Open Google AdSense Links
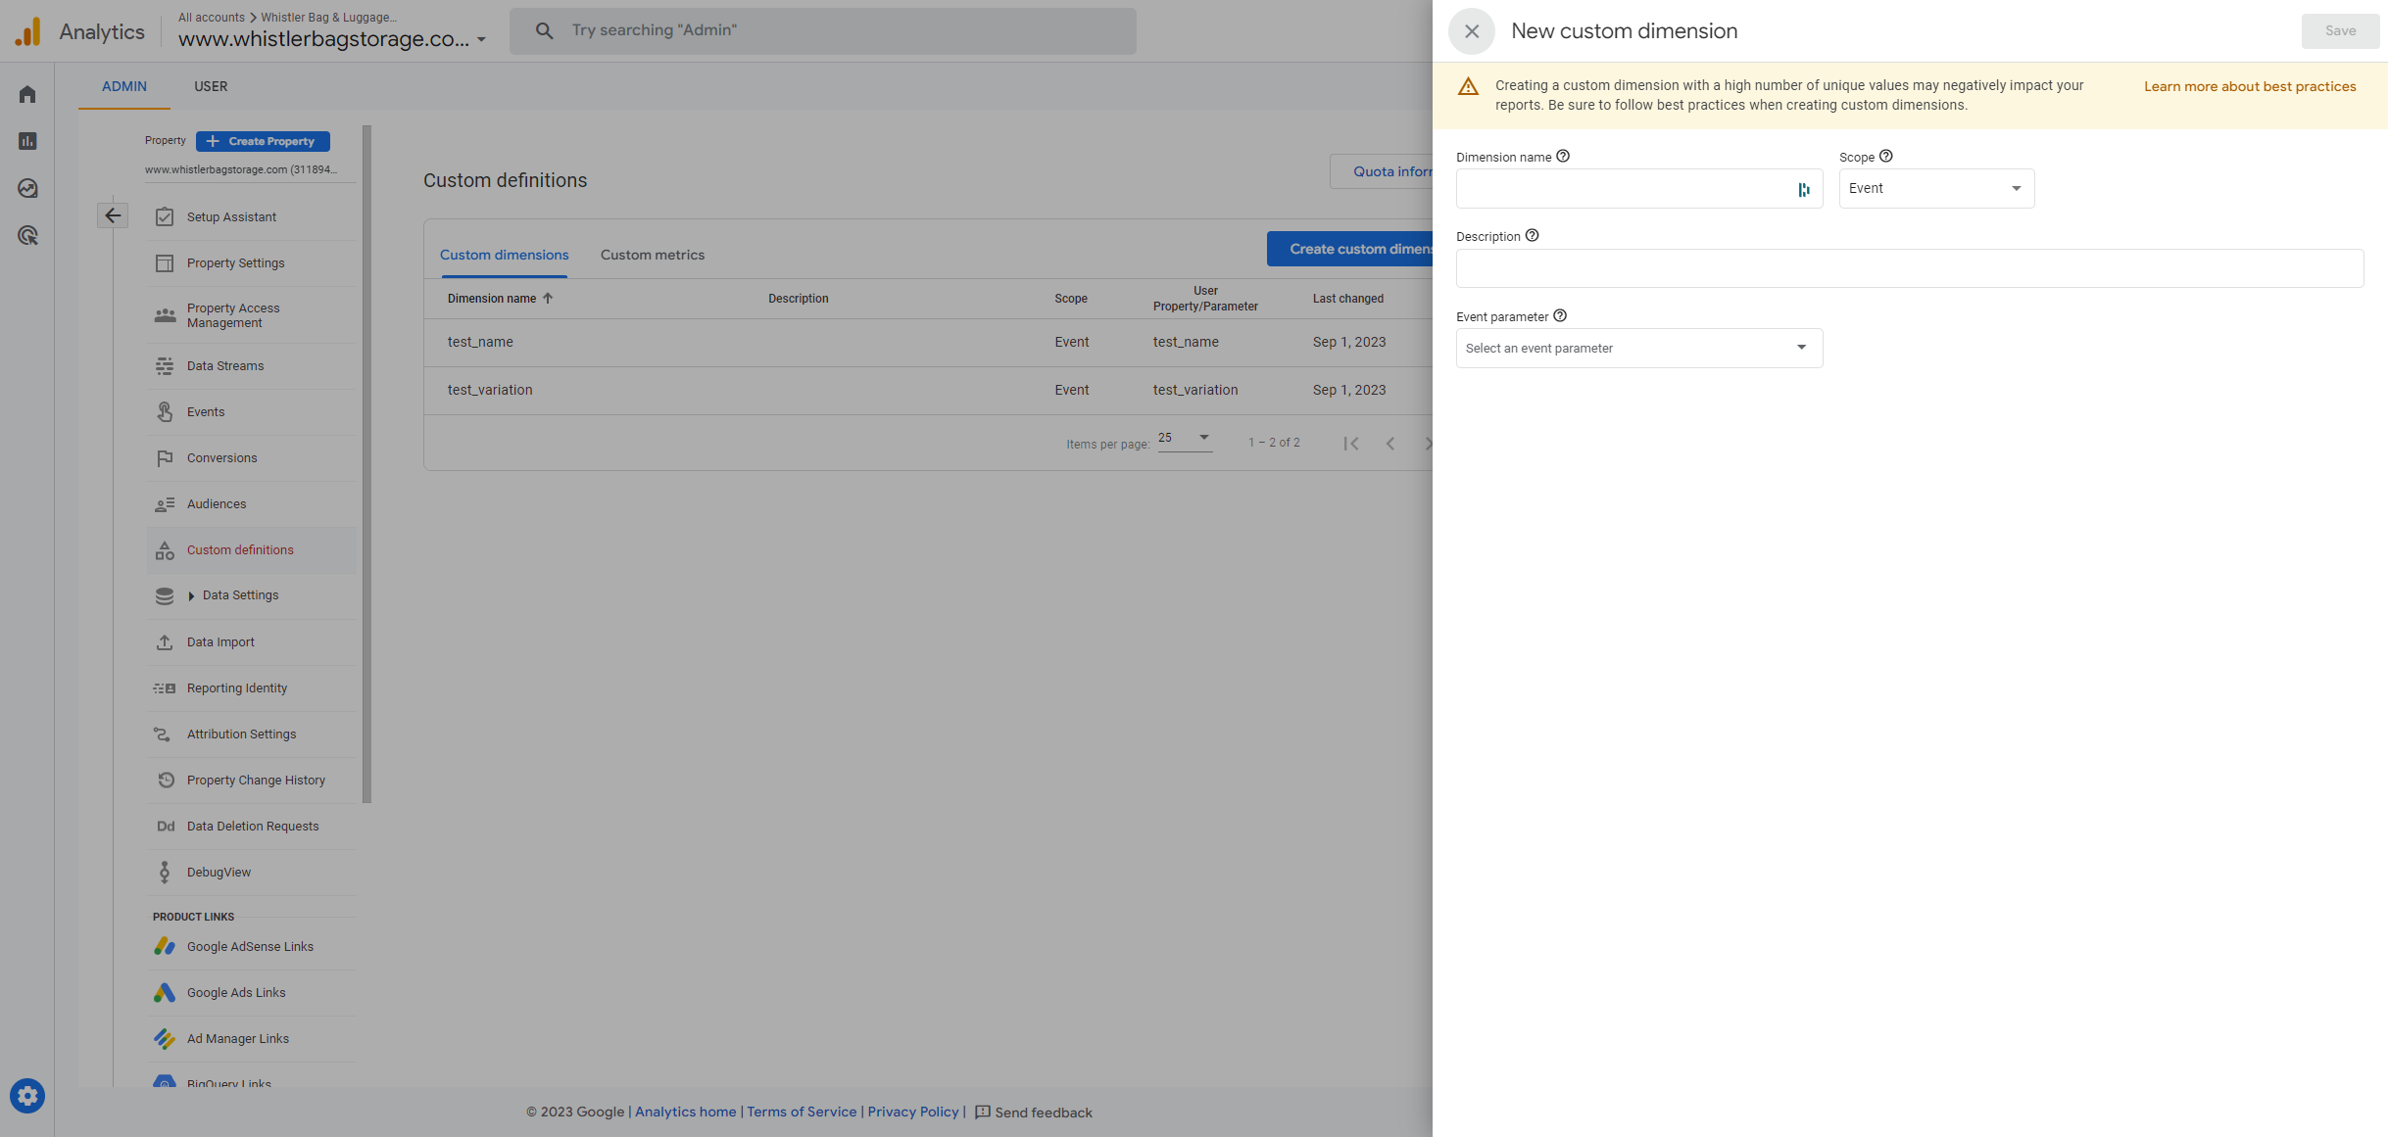 (x=252, y=947)
